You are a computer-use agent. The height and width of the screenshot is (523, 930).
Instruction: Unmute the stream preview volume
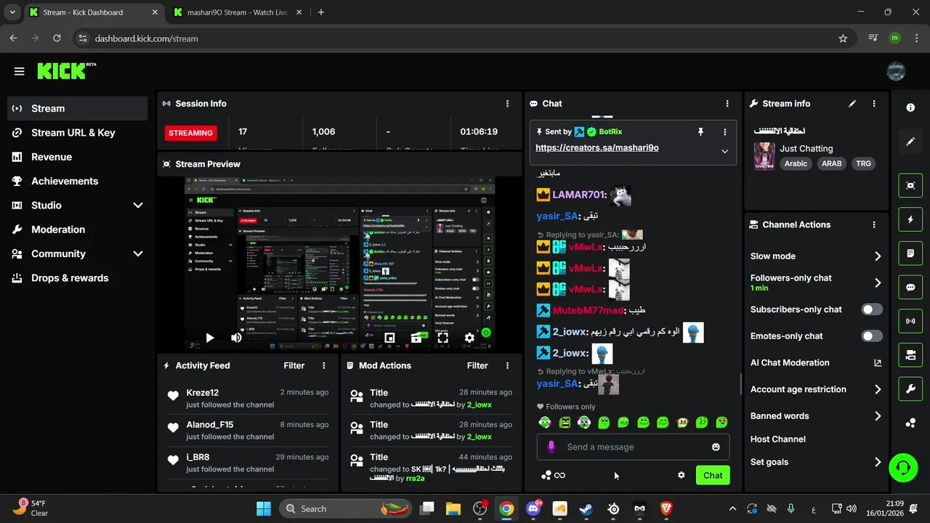click(x=236, y=338)
